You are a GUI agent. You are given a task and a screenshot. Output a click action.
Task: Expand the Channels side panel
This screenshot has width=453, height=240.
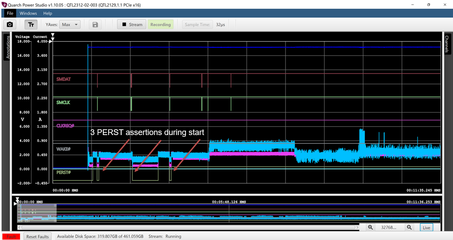click(447, 44)
